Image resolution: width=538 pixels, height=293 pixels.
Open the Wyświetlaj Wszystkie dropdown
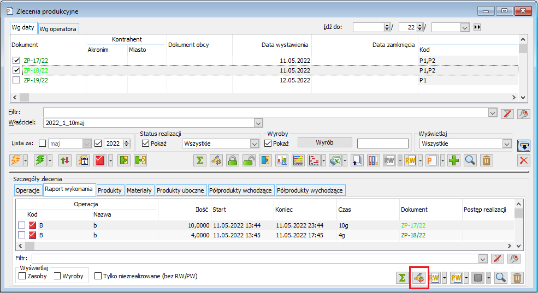click(507, 143)
